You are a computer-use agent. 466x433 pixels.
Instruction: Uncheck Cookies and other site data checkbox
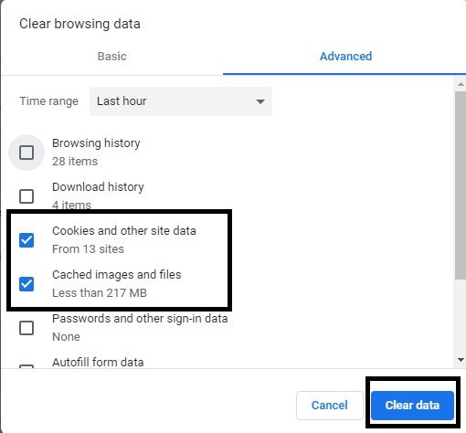point(26,240)
